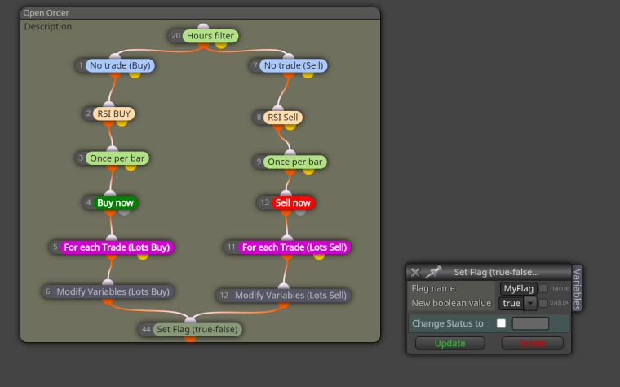Select Modify Variables (Lots Buy) block

pos(113,291)
